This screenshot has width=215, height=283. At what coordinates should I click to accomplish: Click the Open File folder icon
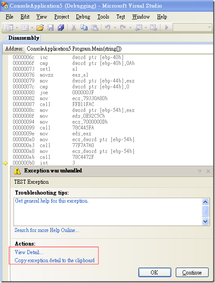click(x=40, y=28)
